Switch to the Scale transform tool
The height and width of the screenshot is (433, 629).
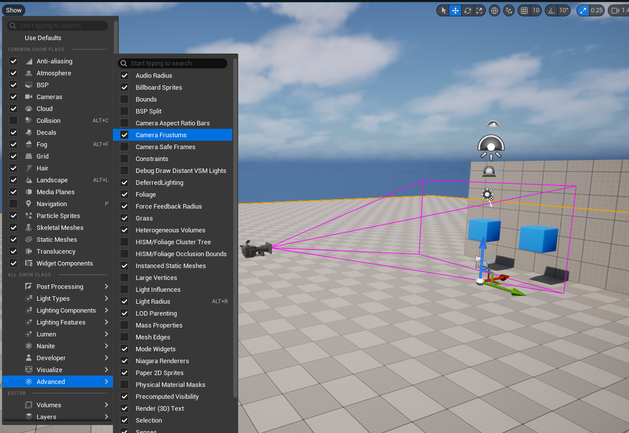(479, 10)
